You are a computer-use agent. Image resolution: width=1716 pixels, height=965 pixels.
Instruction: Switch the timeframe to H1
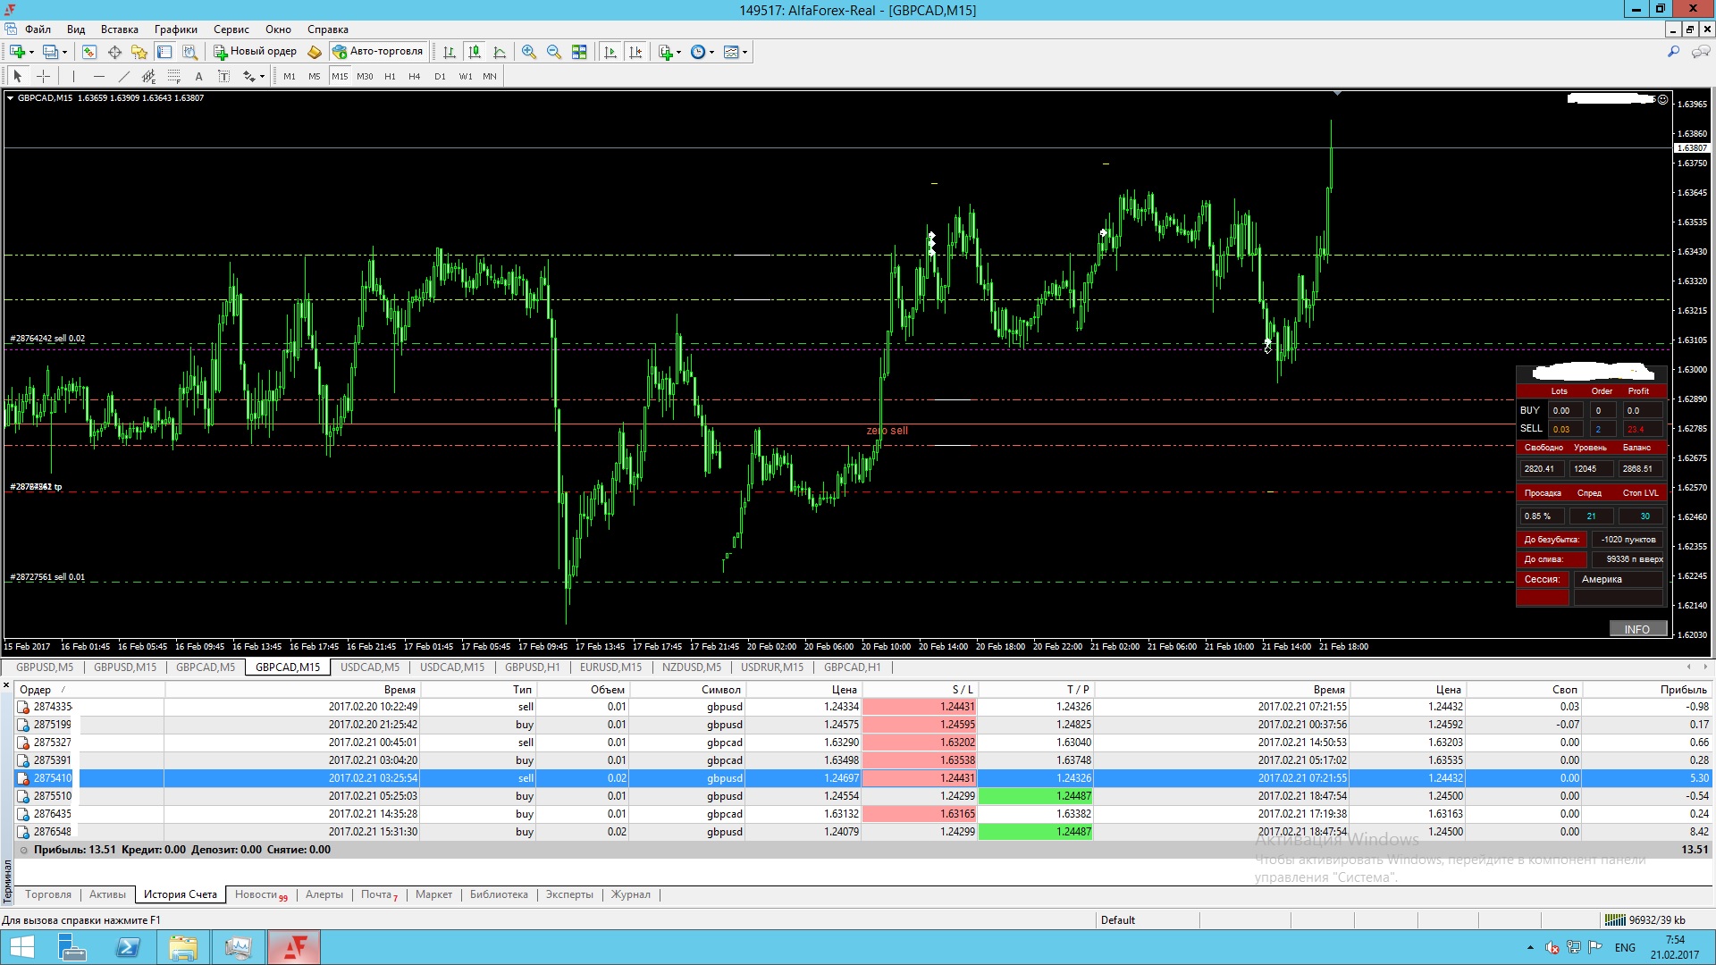(390, 76)
